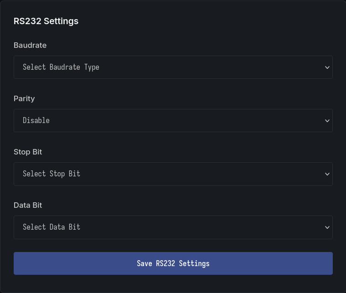Open the Parity dropdown showing Disable
The height and width of the screenshot is (293, 346).
(x=173, y=121)
